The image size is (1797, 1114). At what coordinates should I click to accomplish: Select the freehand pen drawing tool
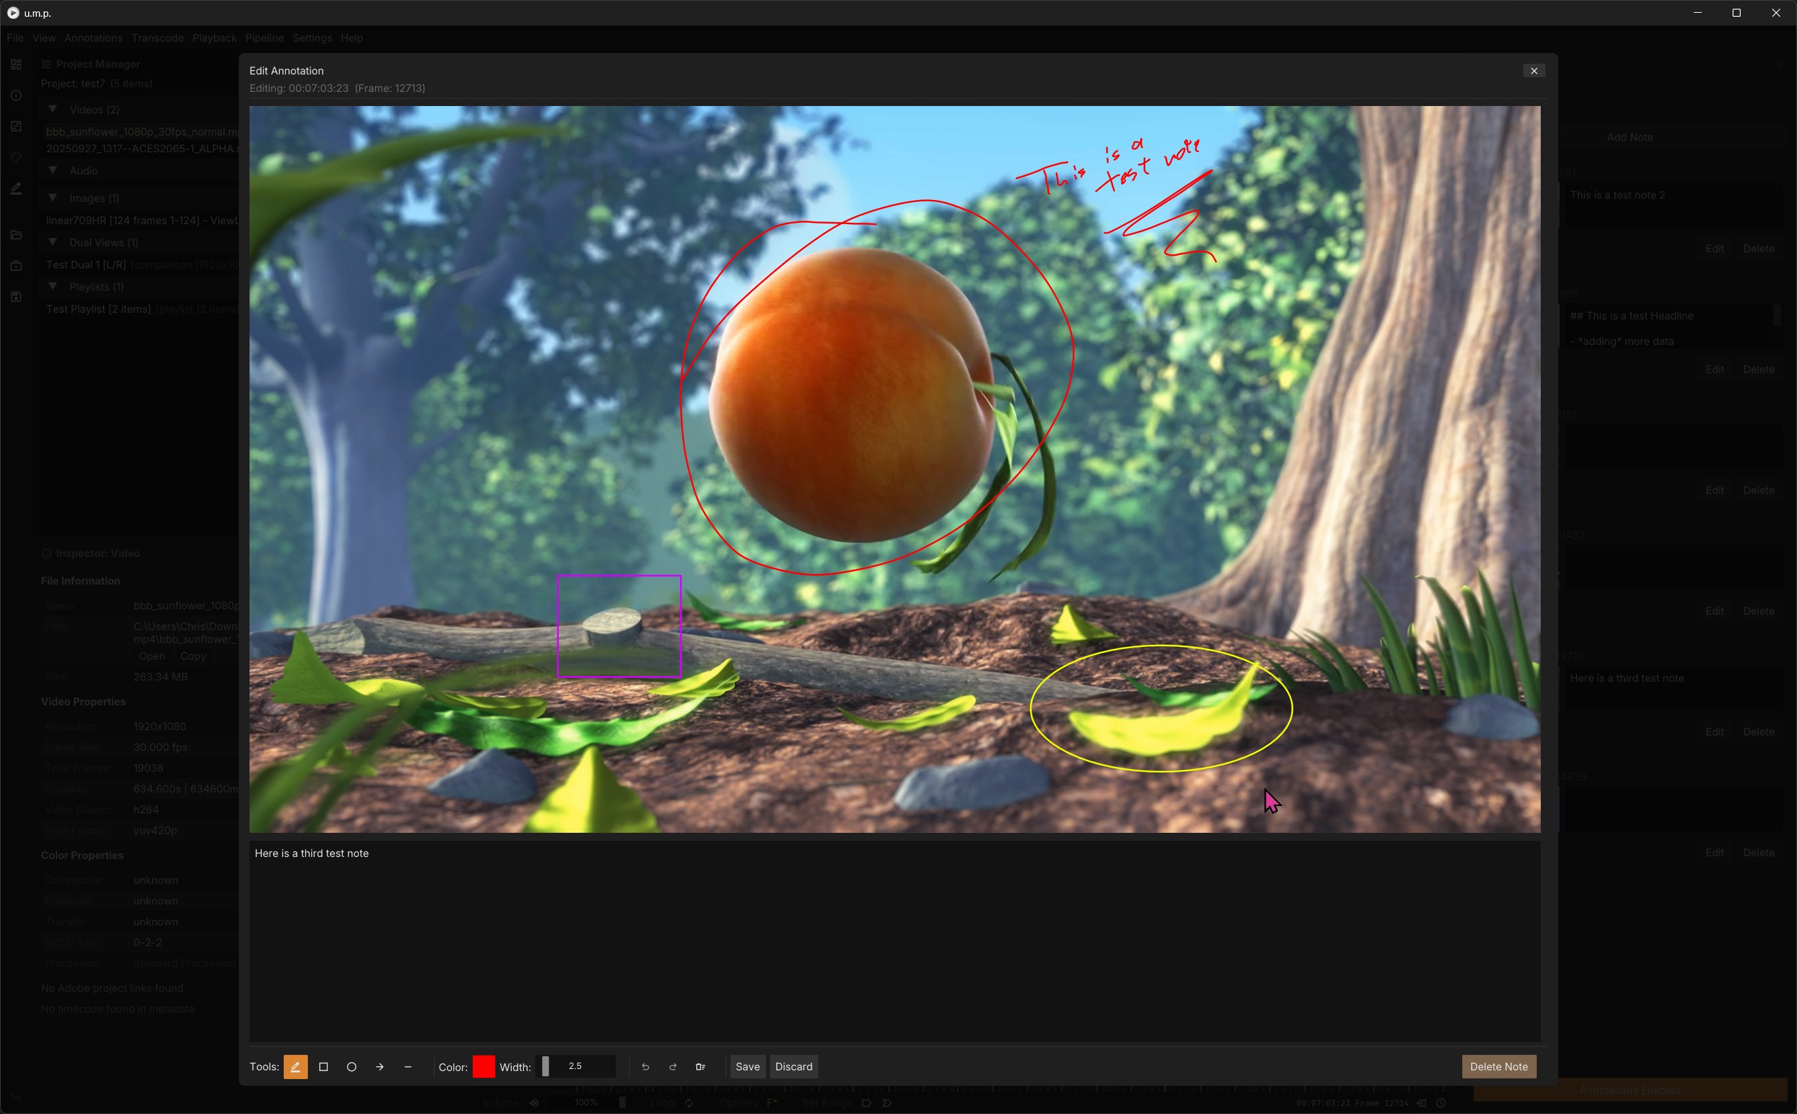tap(295, 1066)
